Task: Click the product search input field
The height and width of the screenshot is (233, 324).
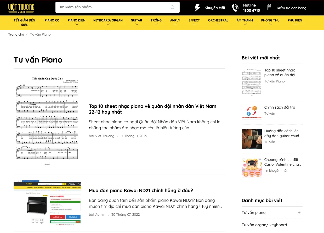Action: pyautogui.click(x=112, y=7)
